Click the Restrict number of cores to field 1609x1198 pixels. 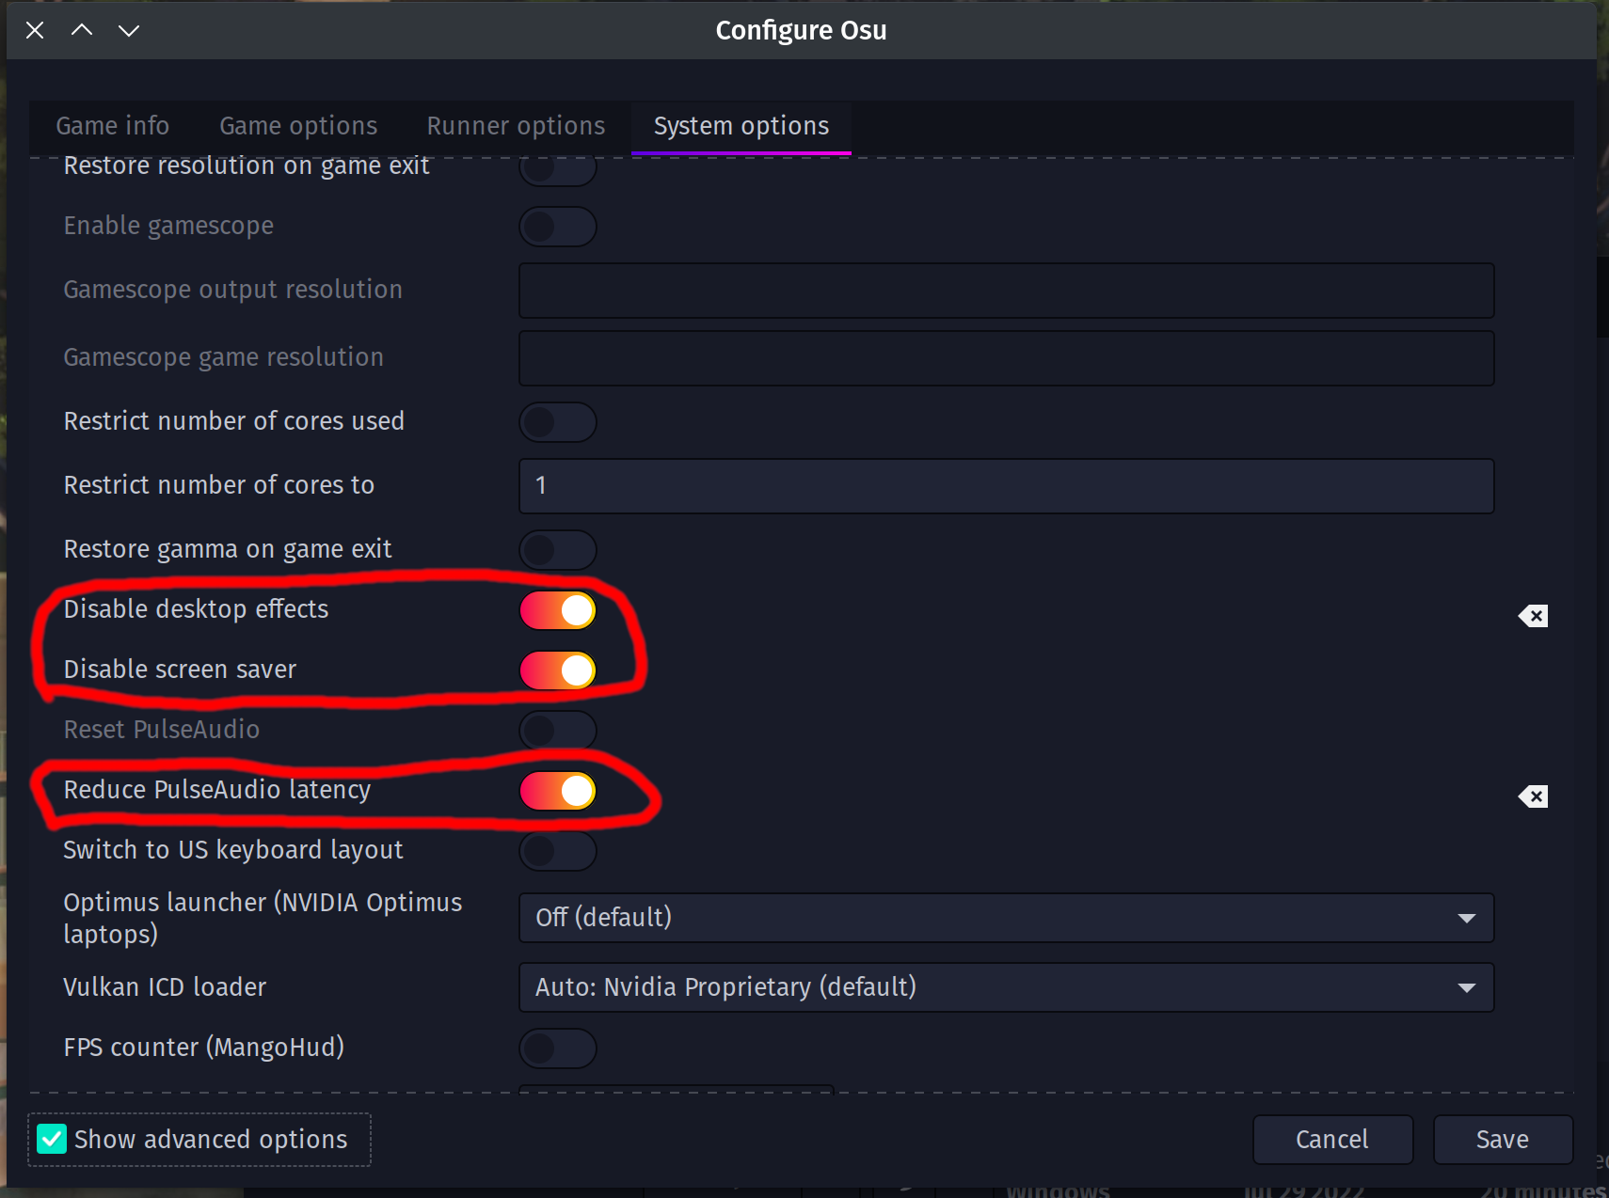(x=1006, y=486)
